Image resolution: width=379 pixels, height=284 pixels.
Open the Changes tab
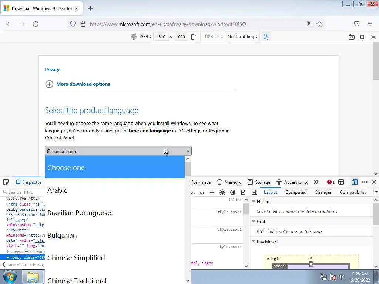click(323, 192)
